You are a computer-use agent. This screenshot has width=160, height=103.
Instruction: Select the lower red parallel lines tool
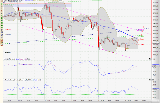2,13
